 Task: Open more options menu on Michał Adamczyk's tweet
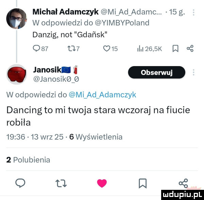(x=193, y=13)
